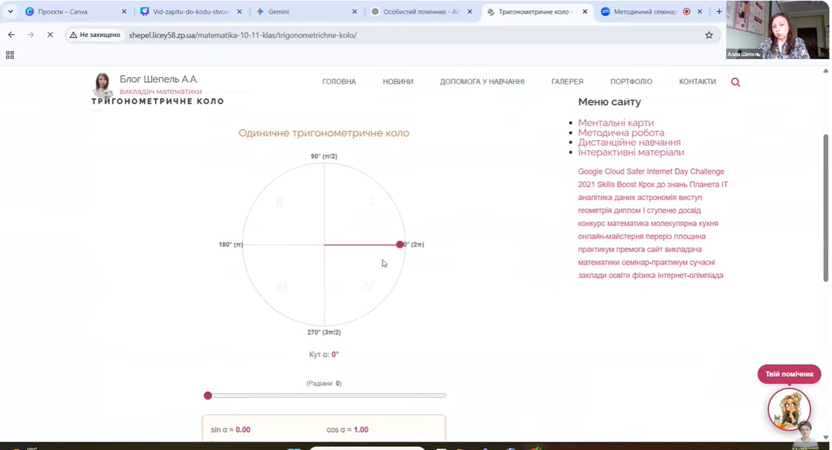The height and width of the screenshot is (450, 832).
Task: Click the site search magnifier icon
Action: coord(735,82)
